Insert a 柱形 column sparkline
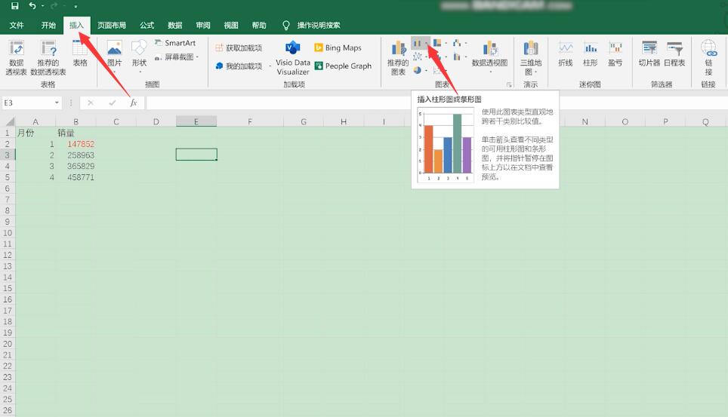This screenshot has height=417, width=728. [590, 54]
